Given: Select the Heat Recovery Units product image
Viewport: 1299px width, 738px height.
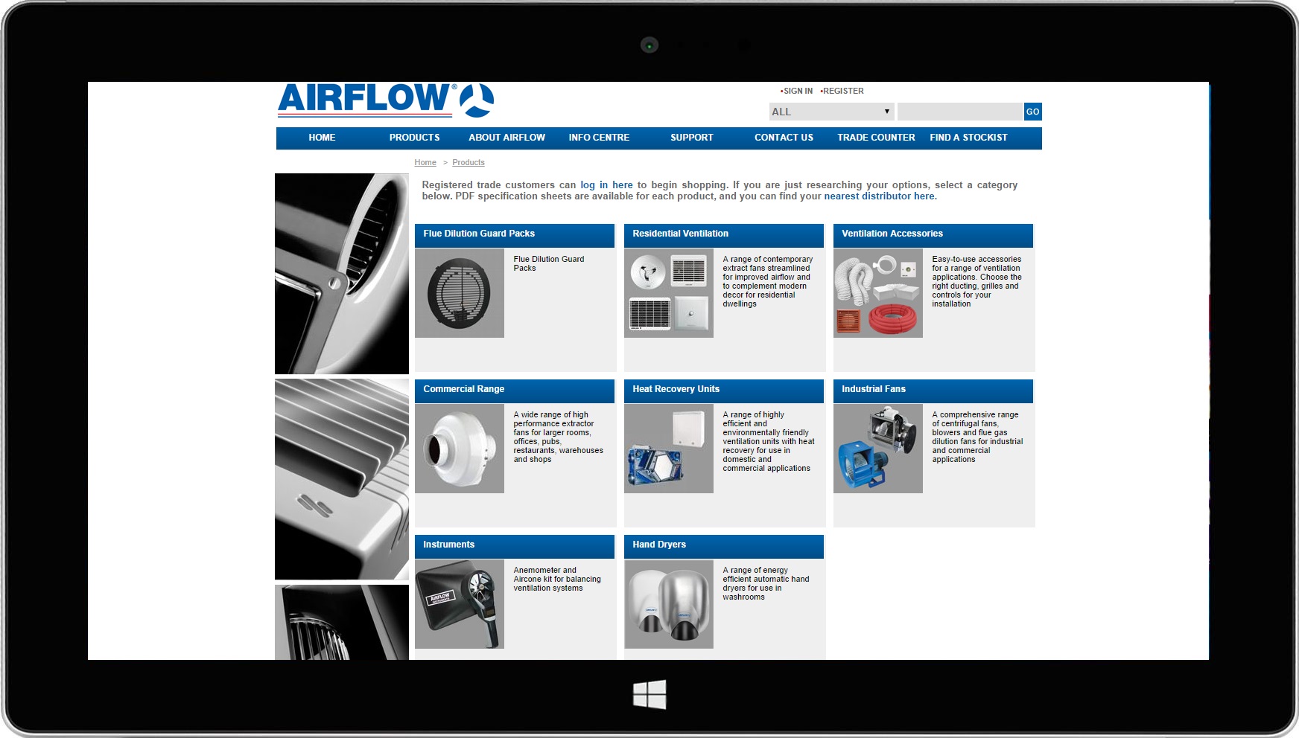Looking at the screenshot, I should coord(668,449).
